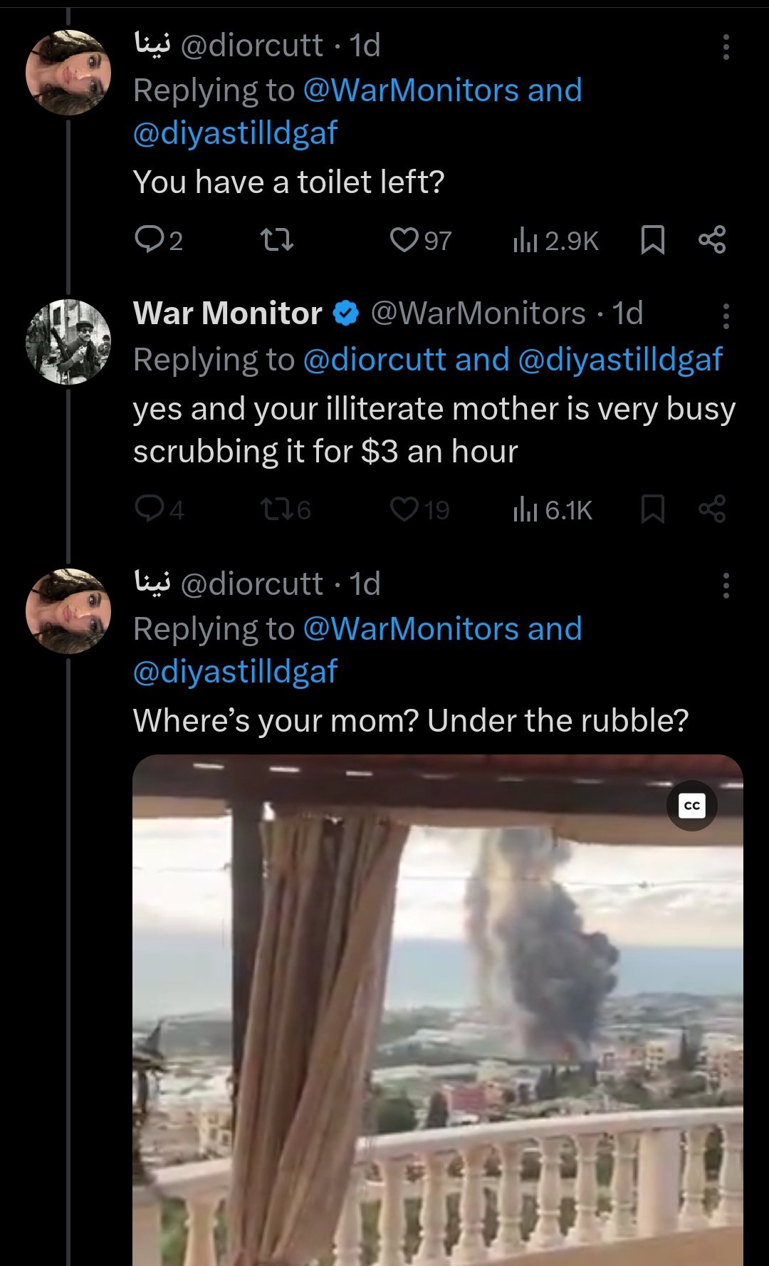Bookmark the "You have a toilet left?" reply
This screenshot has height=1266, width=769.
coord(652,240)
